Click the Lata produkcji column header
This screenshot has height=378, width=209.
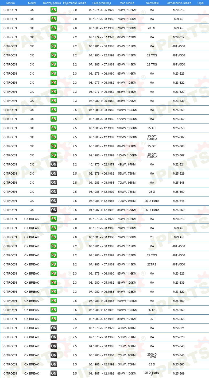coord(102,3)
